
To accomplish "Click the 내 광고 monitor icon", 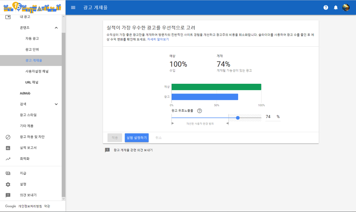I will coord(8,17).
